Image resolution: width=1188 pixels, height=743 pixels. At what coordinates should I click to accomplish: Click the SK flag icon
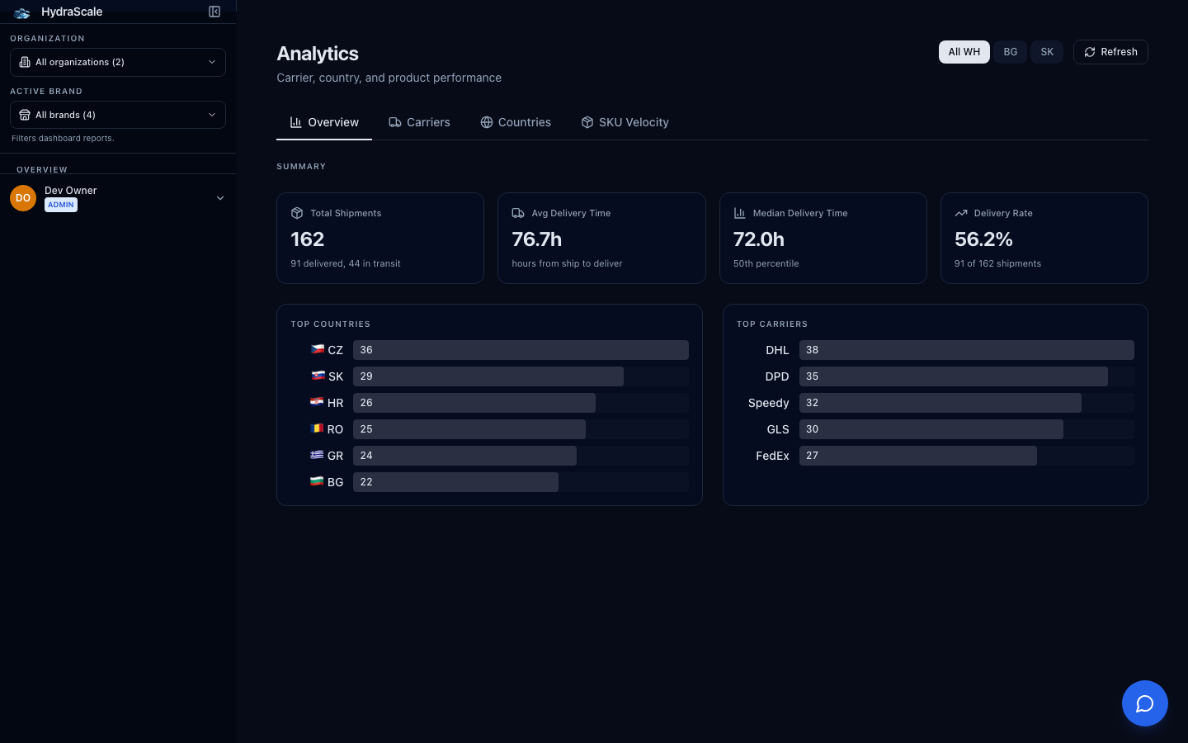[x=318, y=376]
